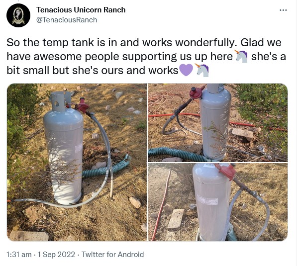This screenshot has width=301, height=266.
Task: Click the unicorn emoji after 'up here'
Action: [x=241, y=57]
